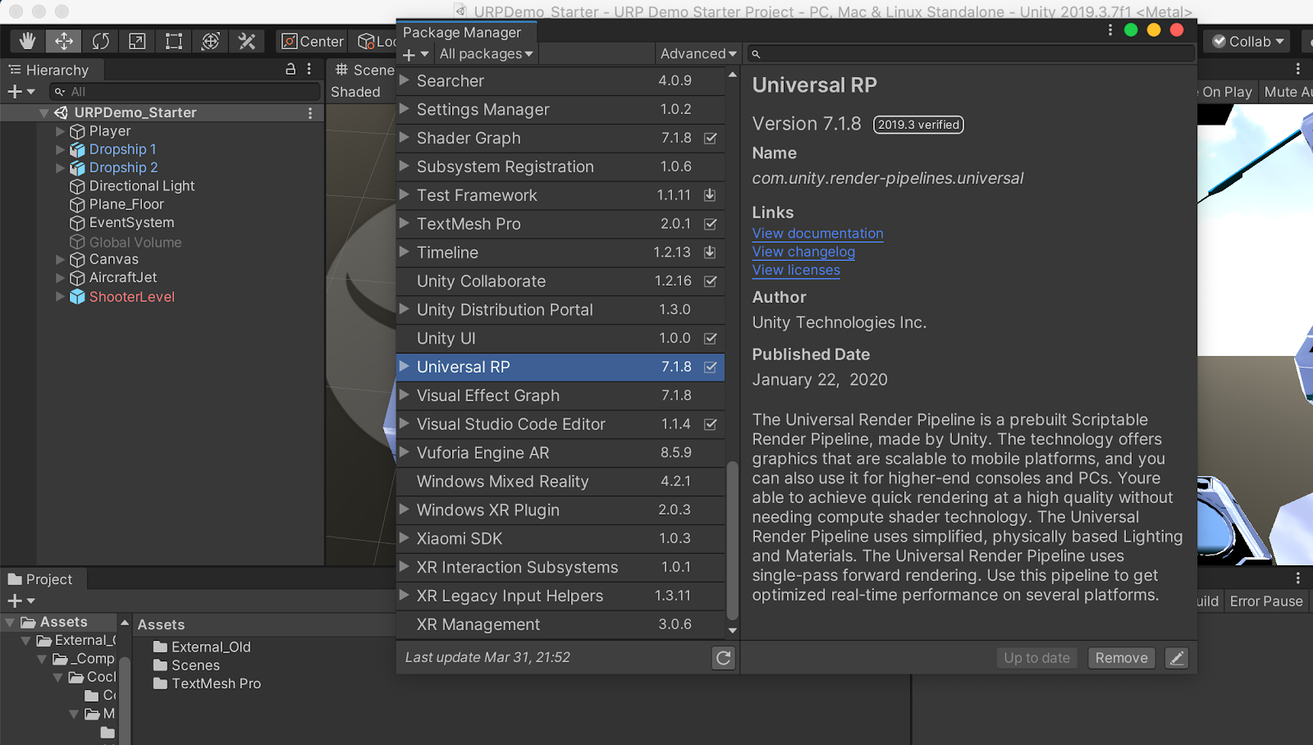Expand Dropship 1 in the Hierarchy

[58, 149]
